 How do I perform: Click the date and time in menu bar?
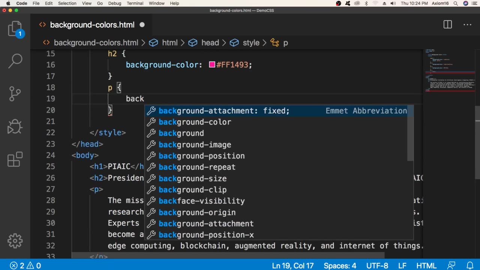(414, 3)
